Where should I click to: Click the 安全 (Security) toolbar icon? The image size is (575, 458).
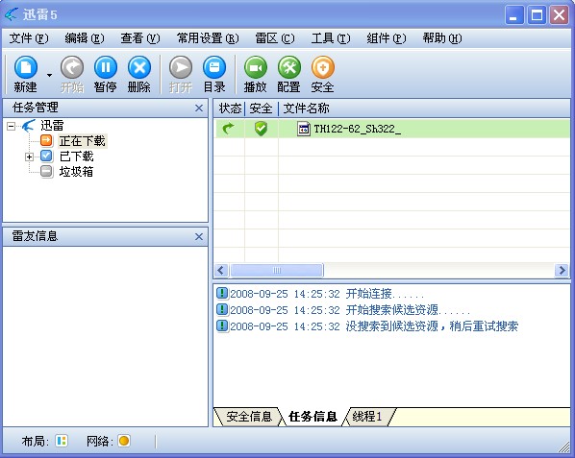323,68
